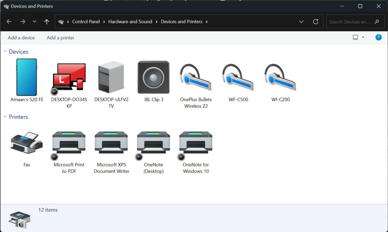Open the DESKTOP-ULFV2 TV device

click(x=111, y=77)
